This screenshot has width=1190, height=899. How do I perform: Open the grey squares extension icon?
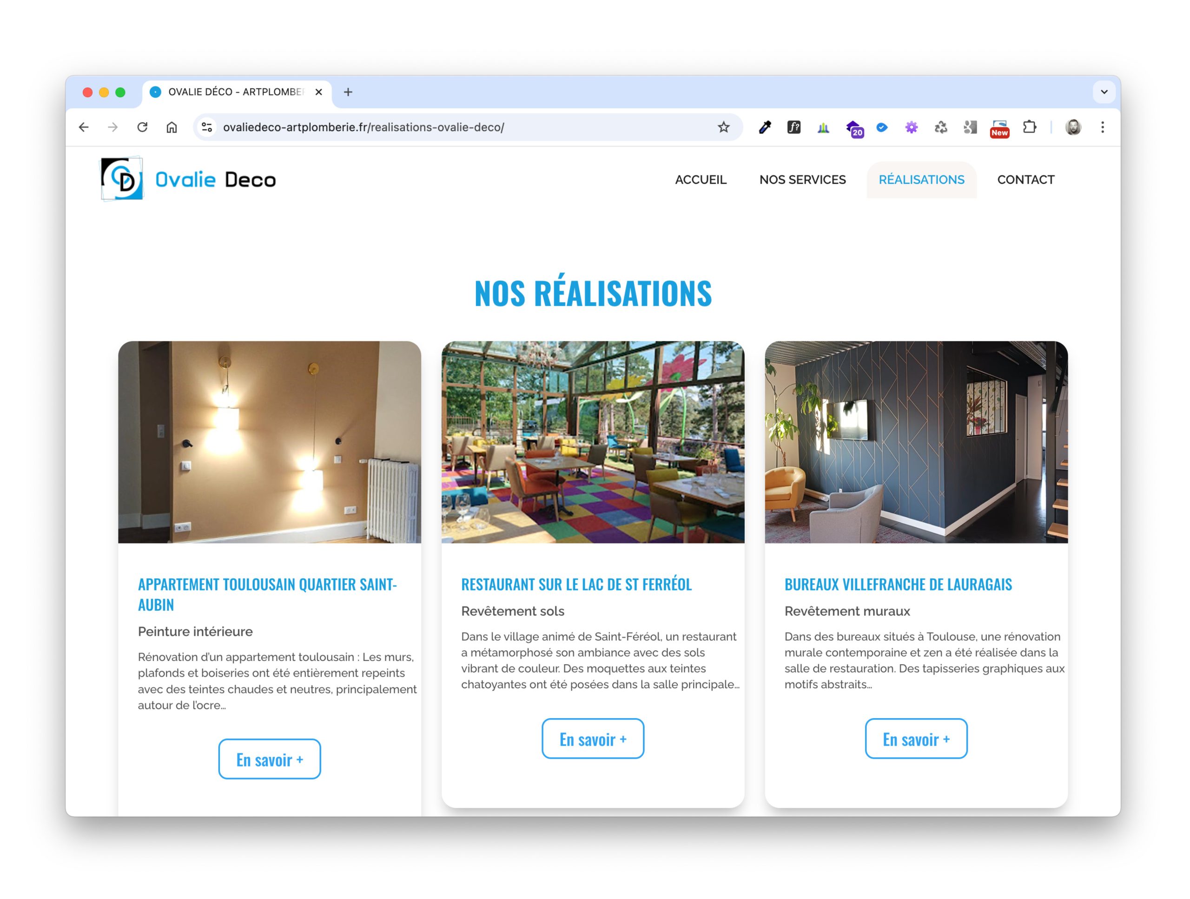pos(970,127)
